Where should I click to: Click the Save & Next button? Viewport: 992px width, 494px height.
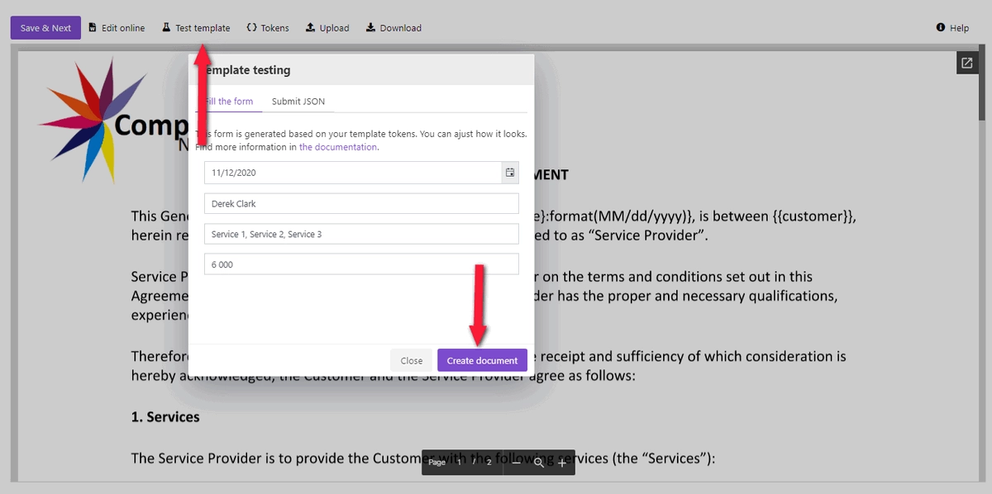coord(45,28)
